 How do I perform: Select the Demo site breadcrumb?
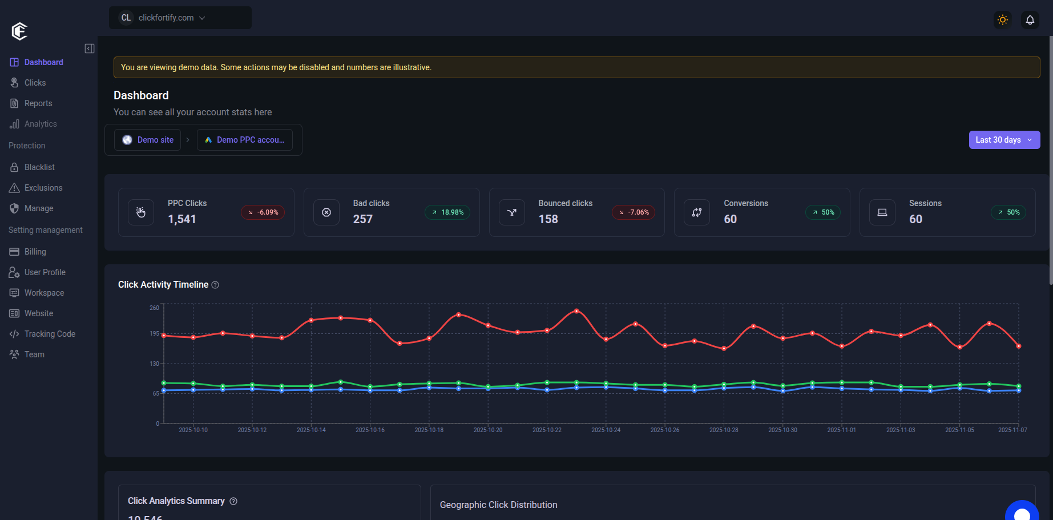147,140
